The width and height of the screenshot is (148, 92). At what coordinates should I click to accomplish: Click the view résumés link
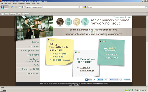coord(60,54)
